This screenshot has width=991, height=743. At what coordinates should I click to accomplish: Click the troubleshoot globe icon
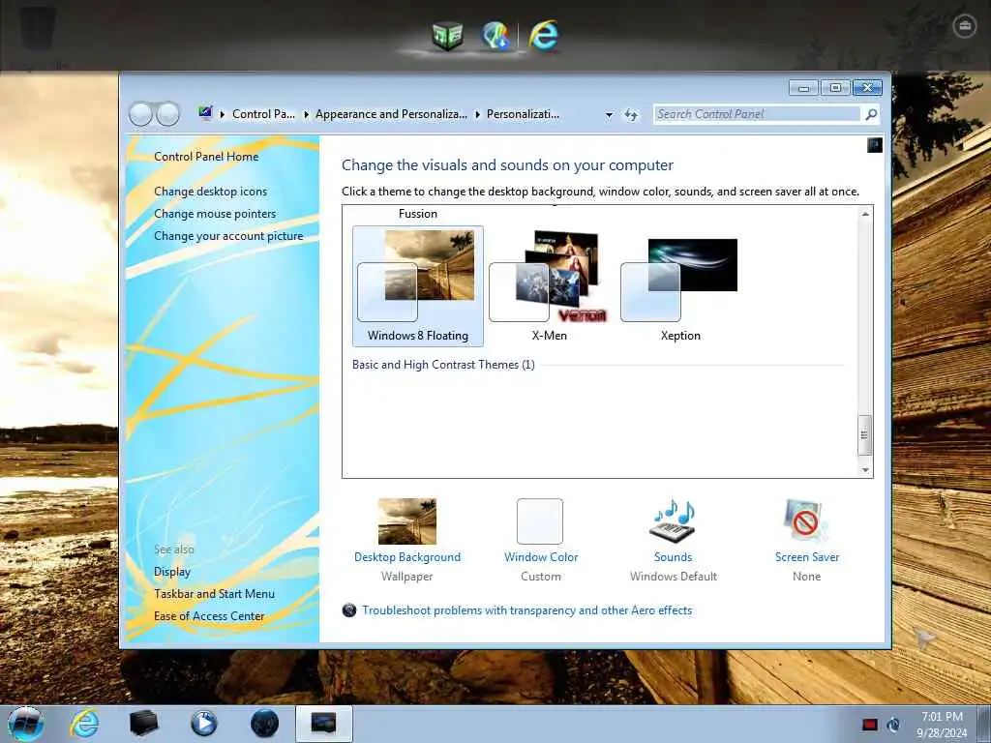click(x=348, y=610)
